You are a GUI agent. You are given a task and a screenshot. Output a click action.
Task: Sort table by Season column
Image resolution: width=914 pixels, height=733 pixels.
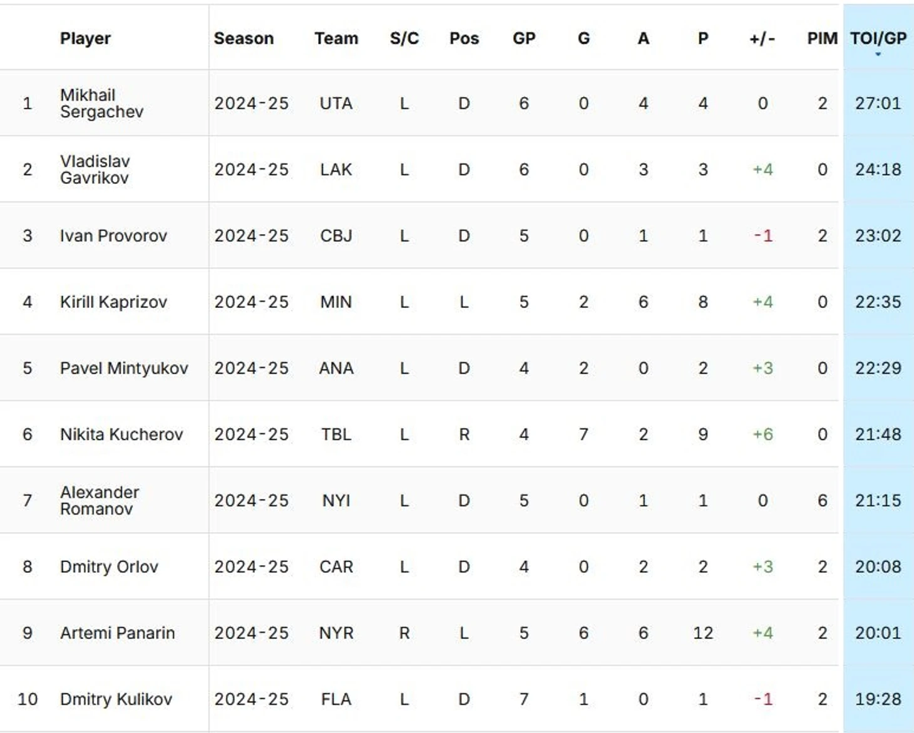coord(244,38)
